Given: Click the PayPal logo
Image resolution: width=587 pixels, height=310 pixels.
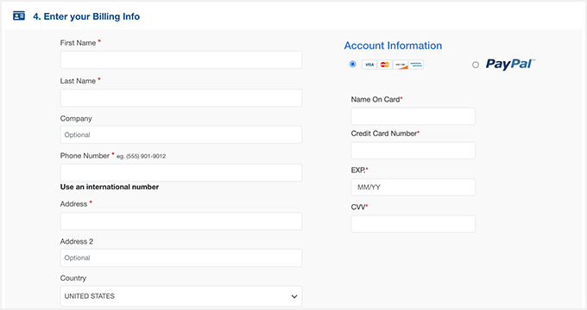Looking at the screenshot, I should [510, 65].
